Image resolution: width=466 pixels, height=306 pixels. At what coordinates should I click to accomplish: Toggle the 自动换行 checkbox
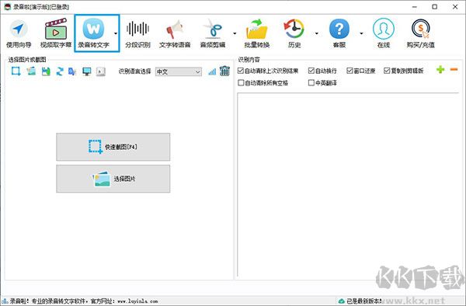click(x=311, y=71)
